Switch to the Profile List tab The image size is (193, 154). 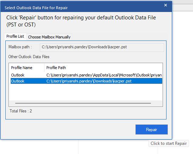pos(15,36)
